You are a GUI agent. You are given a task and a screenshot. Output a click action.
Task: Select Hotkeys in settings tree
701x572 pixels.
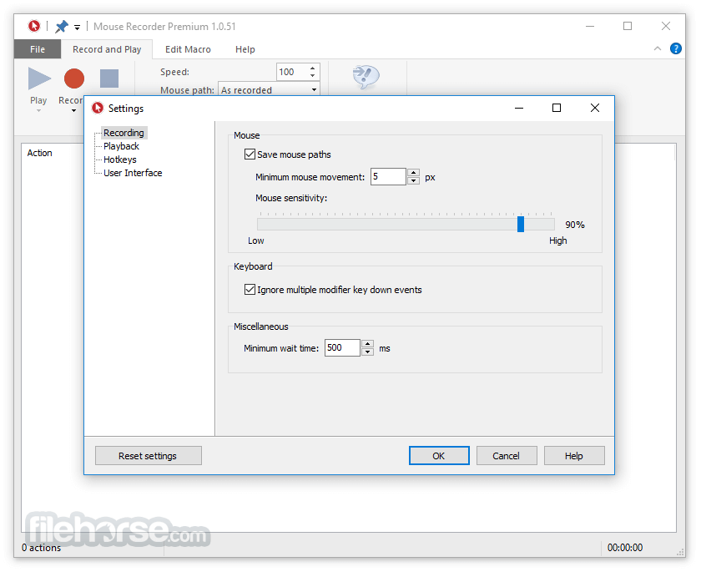pos(120,159)
